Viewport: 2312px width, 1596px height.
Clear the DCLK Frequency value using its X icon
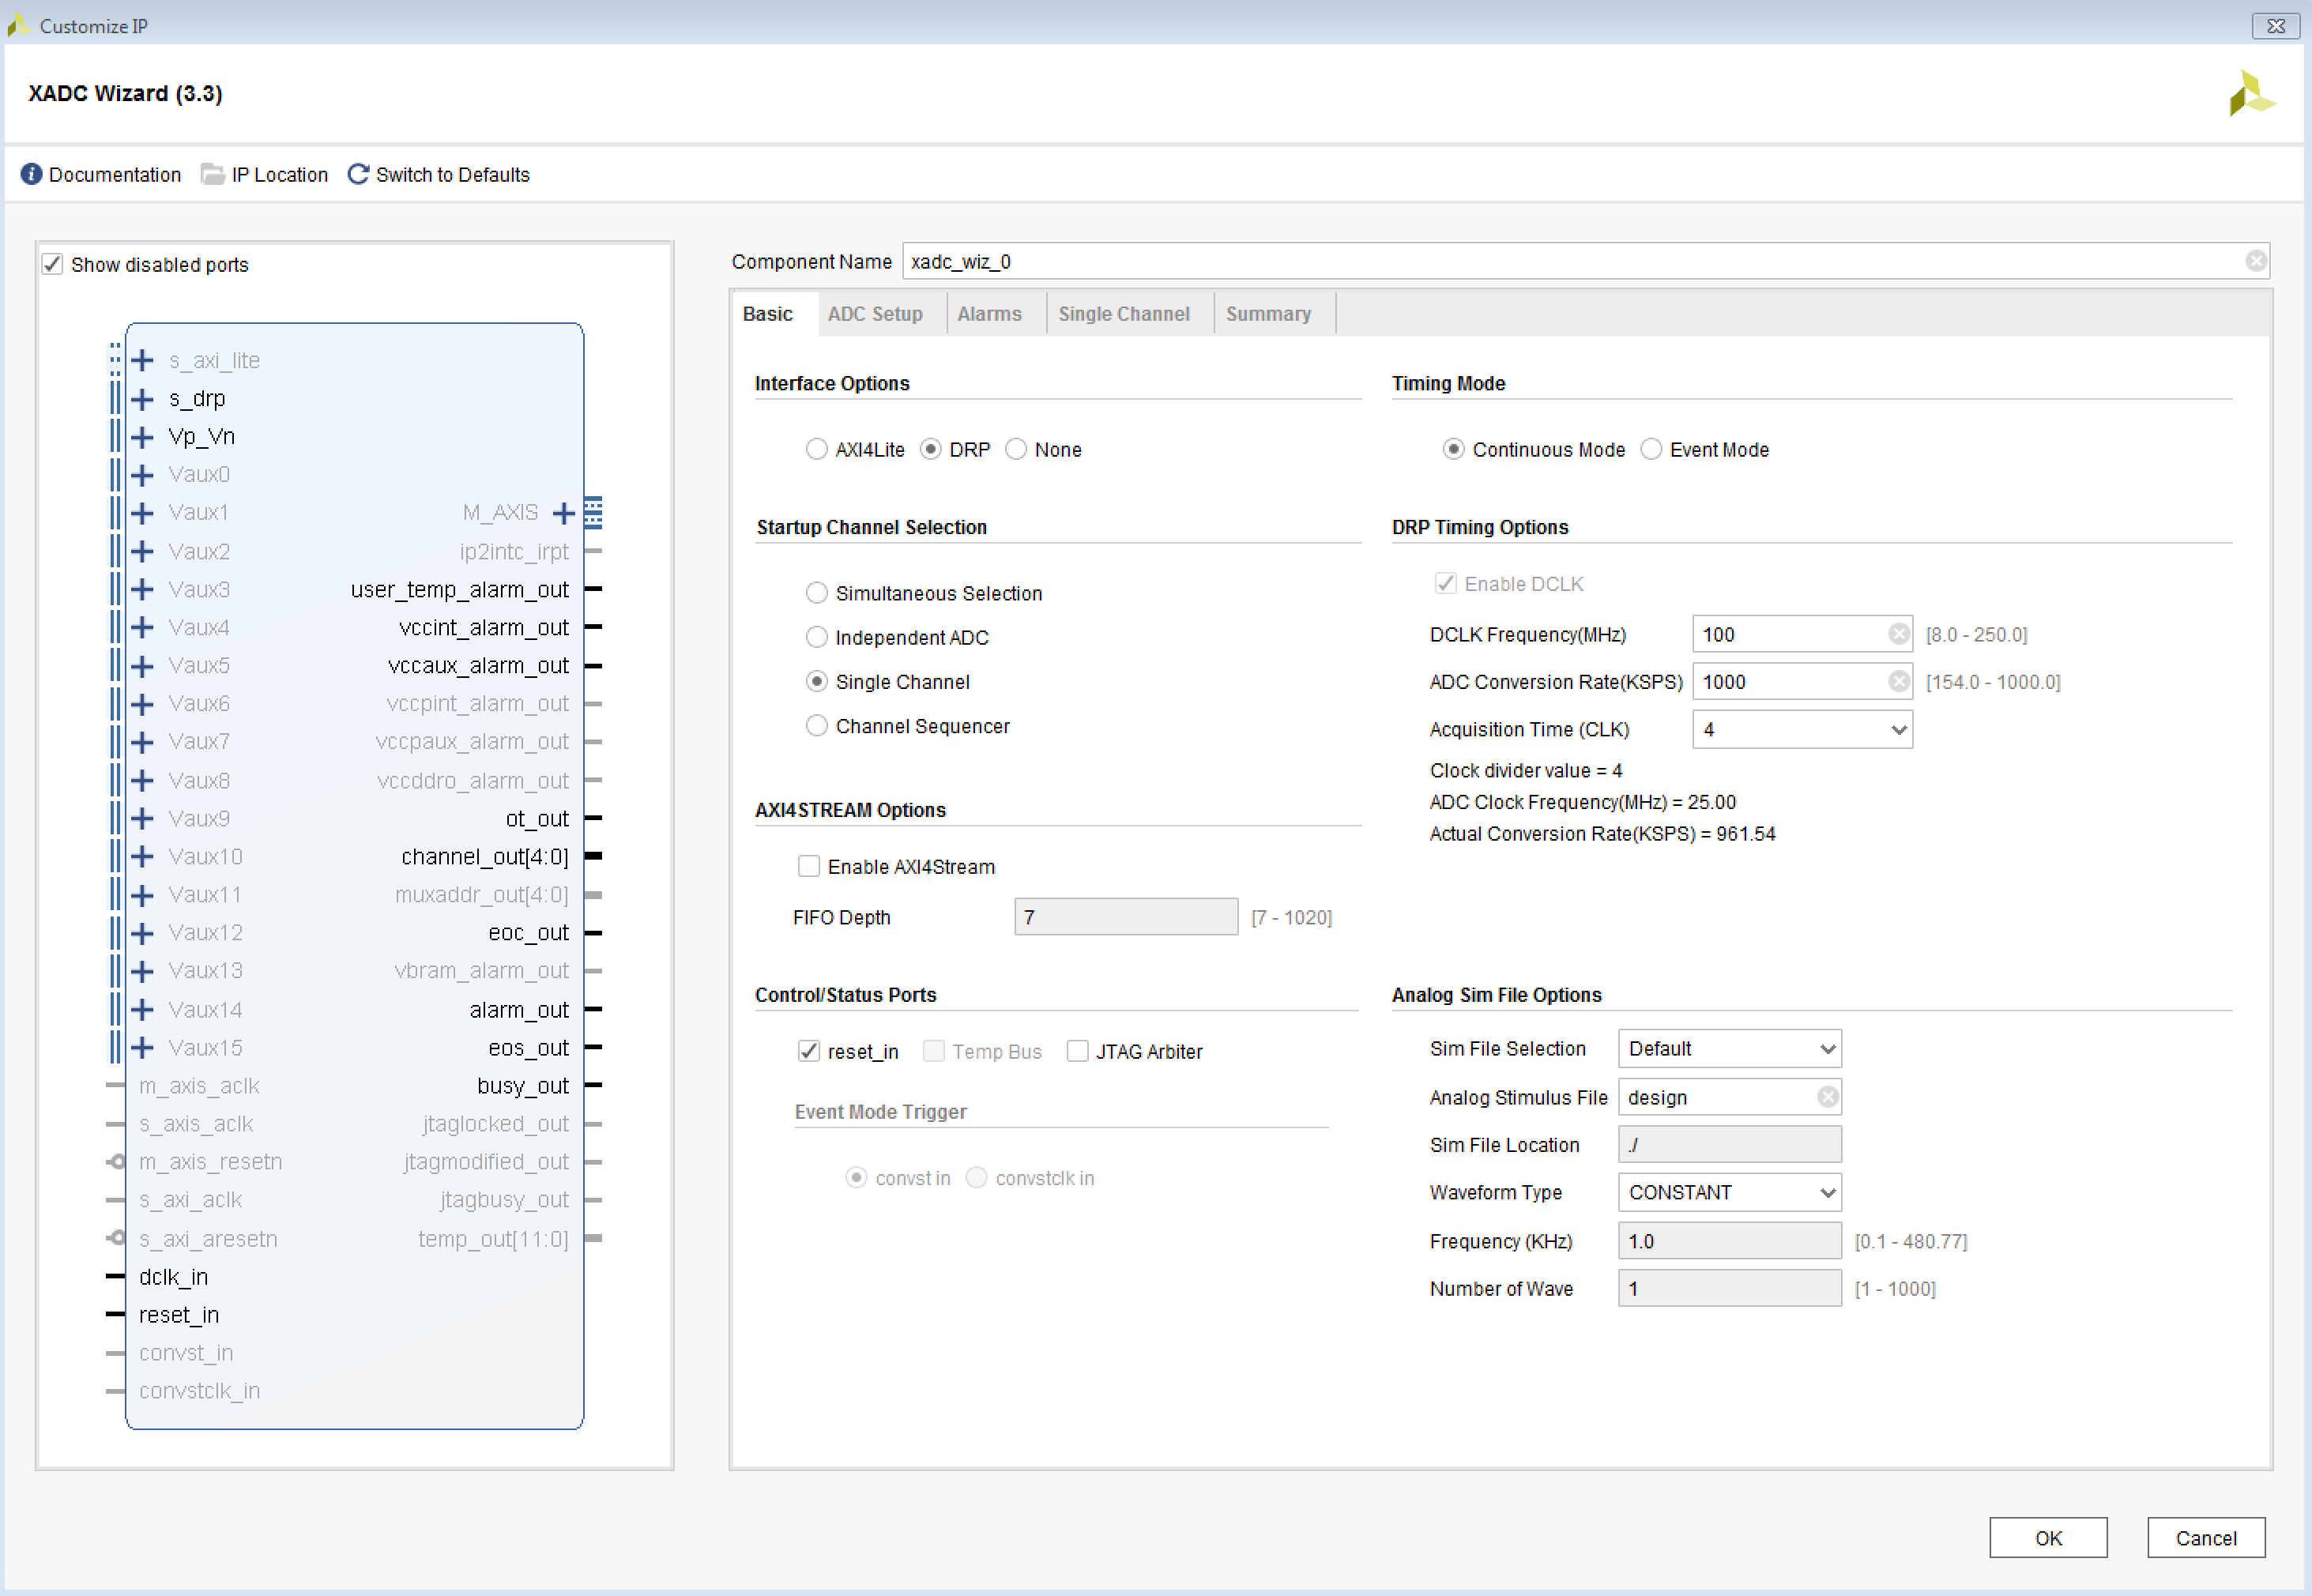1898,634
